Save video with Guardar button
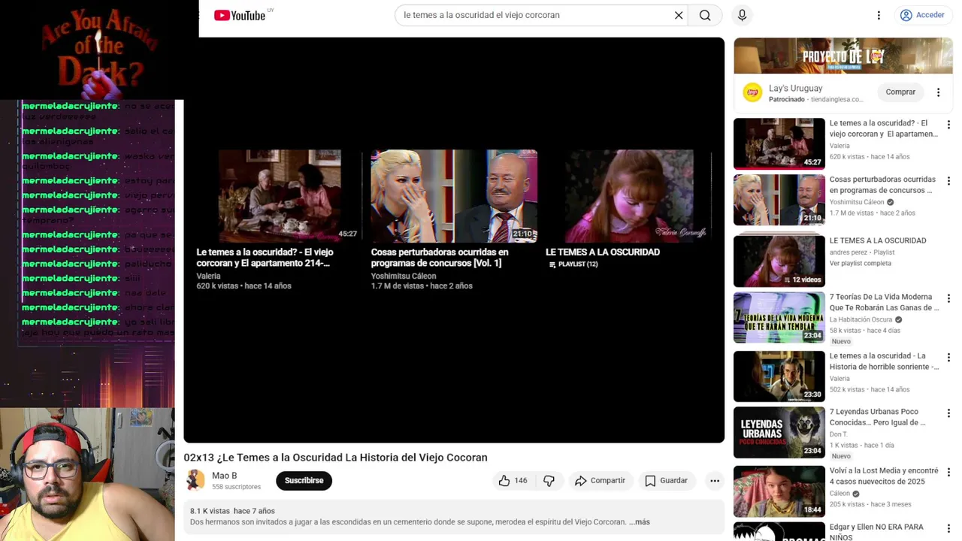The height and width of the screenshot is (541, 962). pyautogui.click(x=667, y=481)
